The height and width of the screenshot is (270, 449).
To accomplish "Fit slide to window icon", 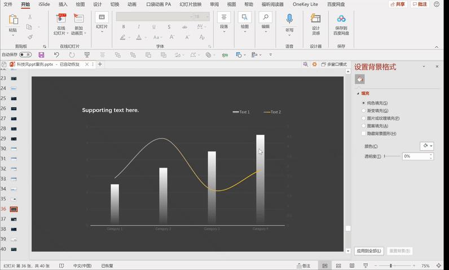I will coord(438,265).
